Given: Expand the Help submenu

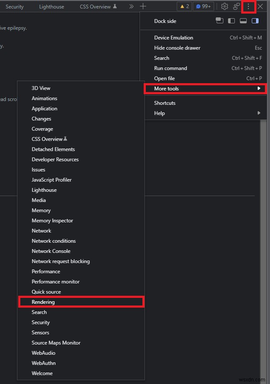Looking at the screenshot, I should 205,113.
